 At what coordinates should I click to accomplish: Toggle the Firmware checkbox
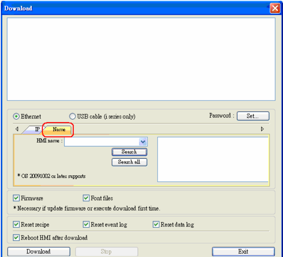[16, 198]
